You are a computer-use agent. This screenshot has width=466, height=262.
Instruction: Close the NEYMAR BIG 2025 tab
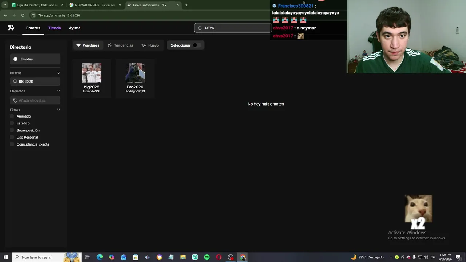click(x=120, y=5)
